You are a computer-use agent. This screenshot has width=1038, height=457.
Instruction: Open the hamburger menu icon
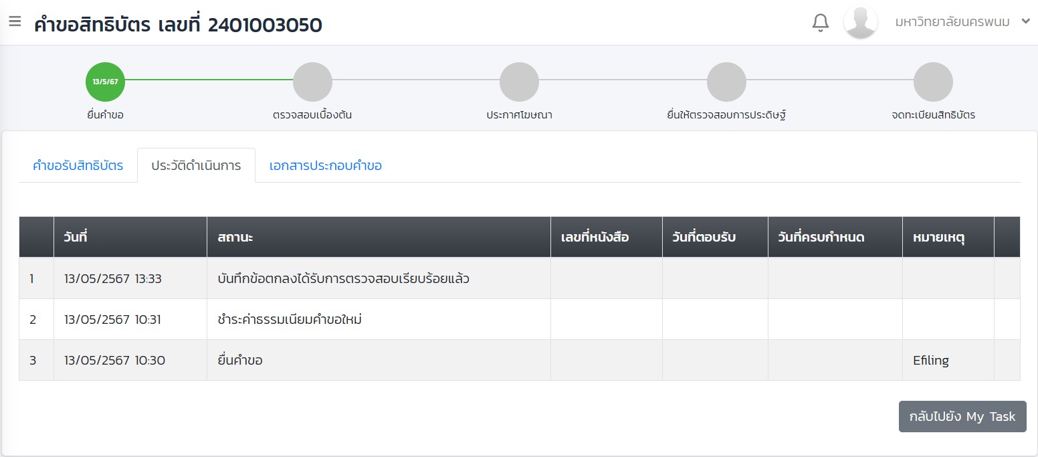pyautogui.click(x=15, y=21)
